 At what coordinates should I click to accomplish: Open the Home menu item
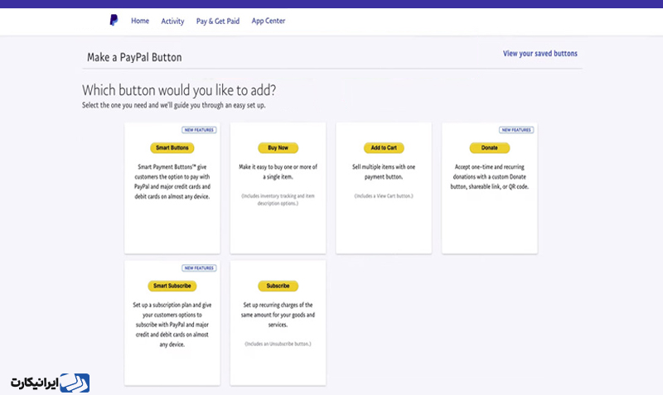(x=140, y=21)
